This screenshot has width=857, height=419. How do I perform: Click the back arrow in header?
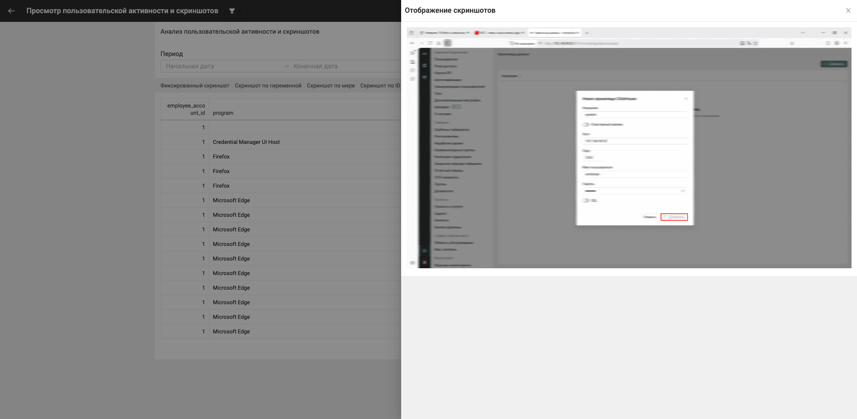coord(11,11)
